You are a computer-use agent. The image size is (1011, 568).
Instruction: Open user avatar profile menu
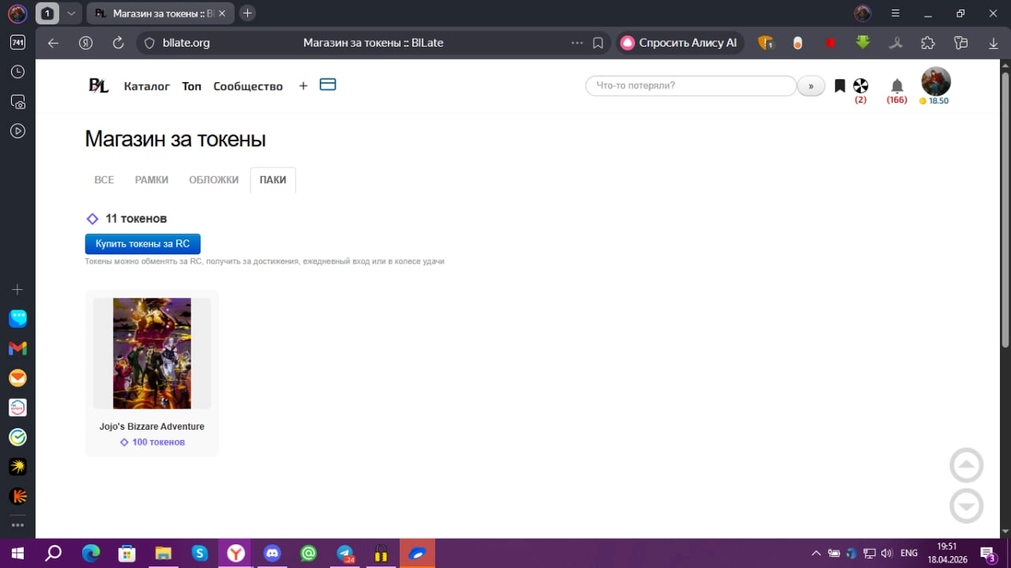click(x=936, y=82)
